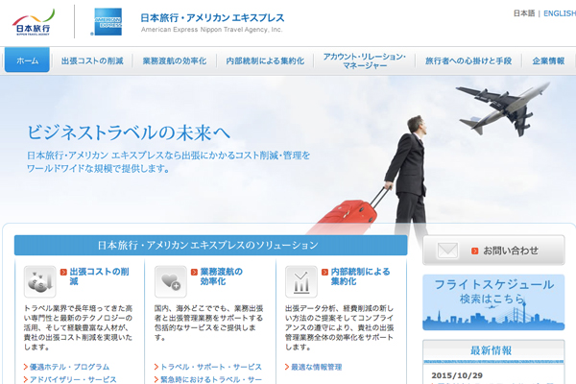Click the 2015/10/29 news date entry
The width and height of the screenshot is (576, 384).
457,375
